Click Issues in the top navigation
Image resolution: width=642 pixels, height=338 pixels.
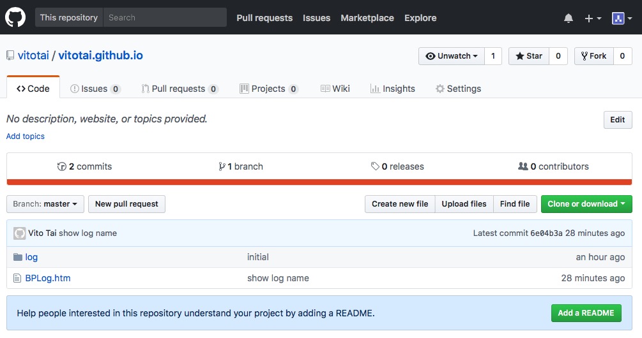(316, 18)
